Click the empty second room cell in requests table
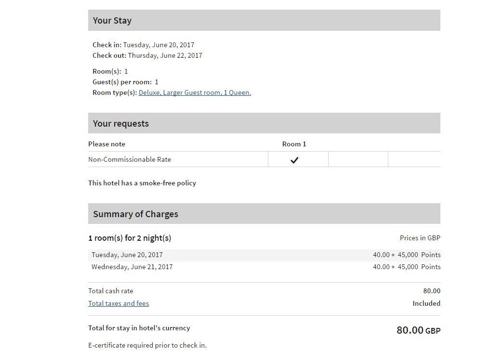504x351 pixels. (x=358, y=159)
